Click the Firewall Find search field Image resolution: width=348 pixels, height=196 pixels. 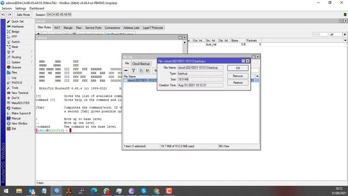click(x=320, y=34)
